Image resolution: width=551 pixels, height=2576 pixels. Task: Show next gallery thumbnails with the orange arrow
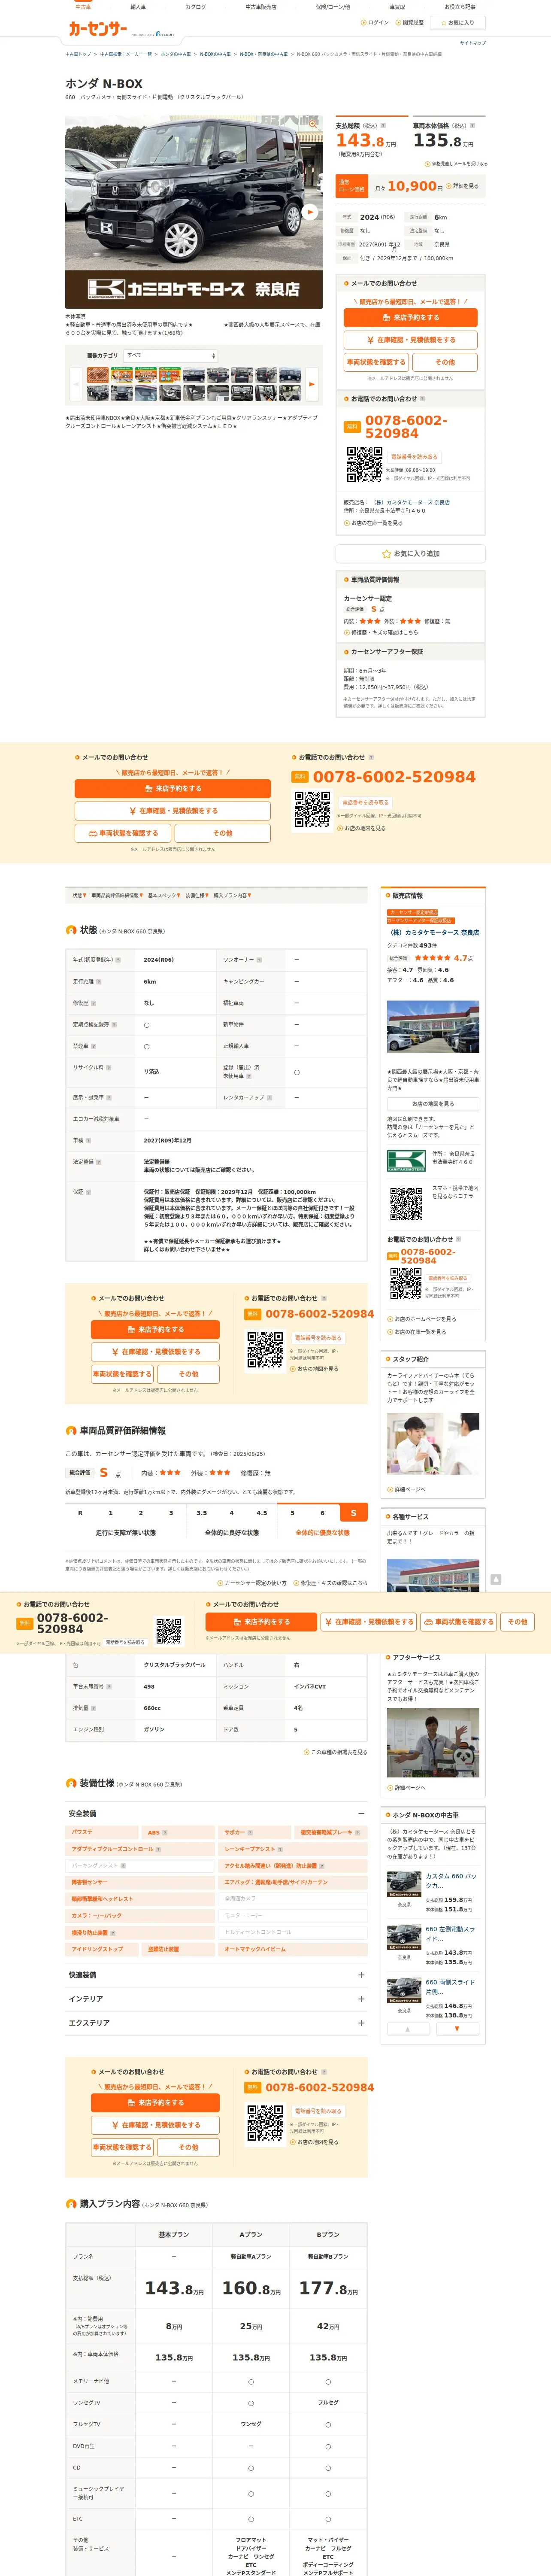point(312,384)
